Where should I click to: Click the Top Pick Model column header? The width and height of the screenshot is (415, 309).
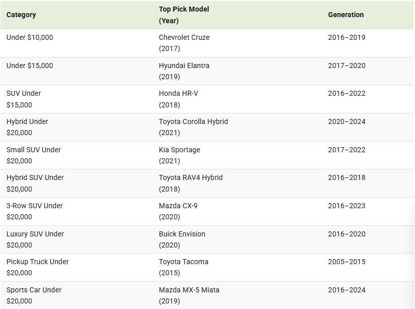[184, 15]
